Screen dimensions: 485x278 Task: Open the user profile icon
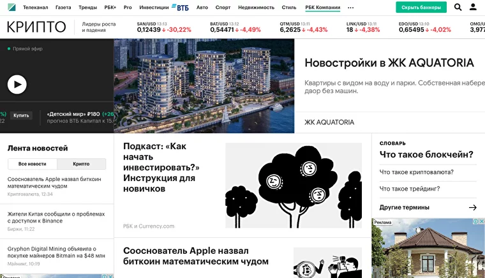[473, 7]
